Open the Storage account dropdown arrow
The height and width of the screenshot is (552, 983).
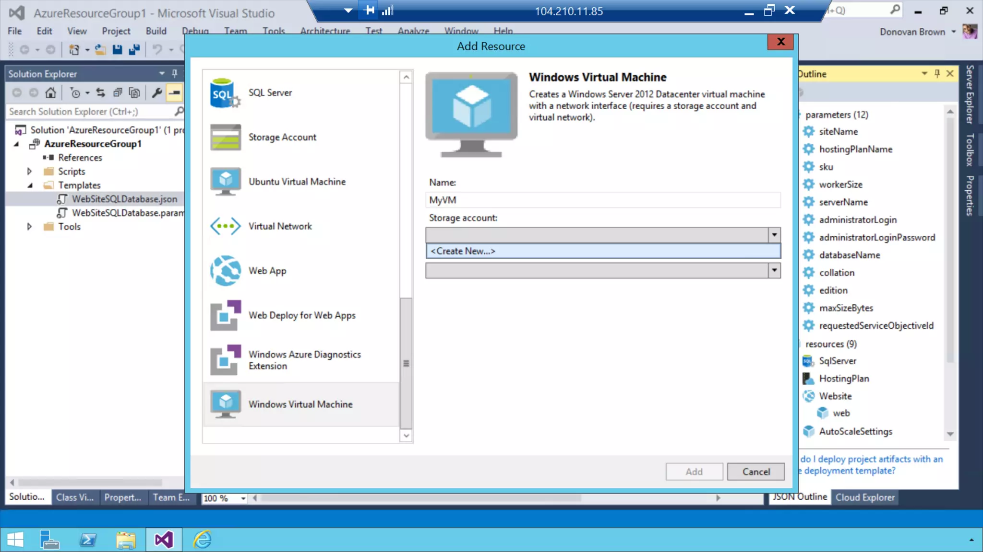click(x=774, y=235)
